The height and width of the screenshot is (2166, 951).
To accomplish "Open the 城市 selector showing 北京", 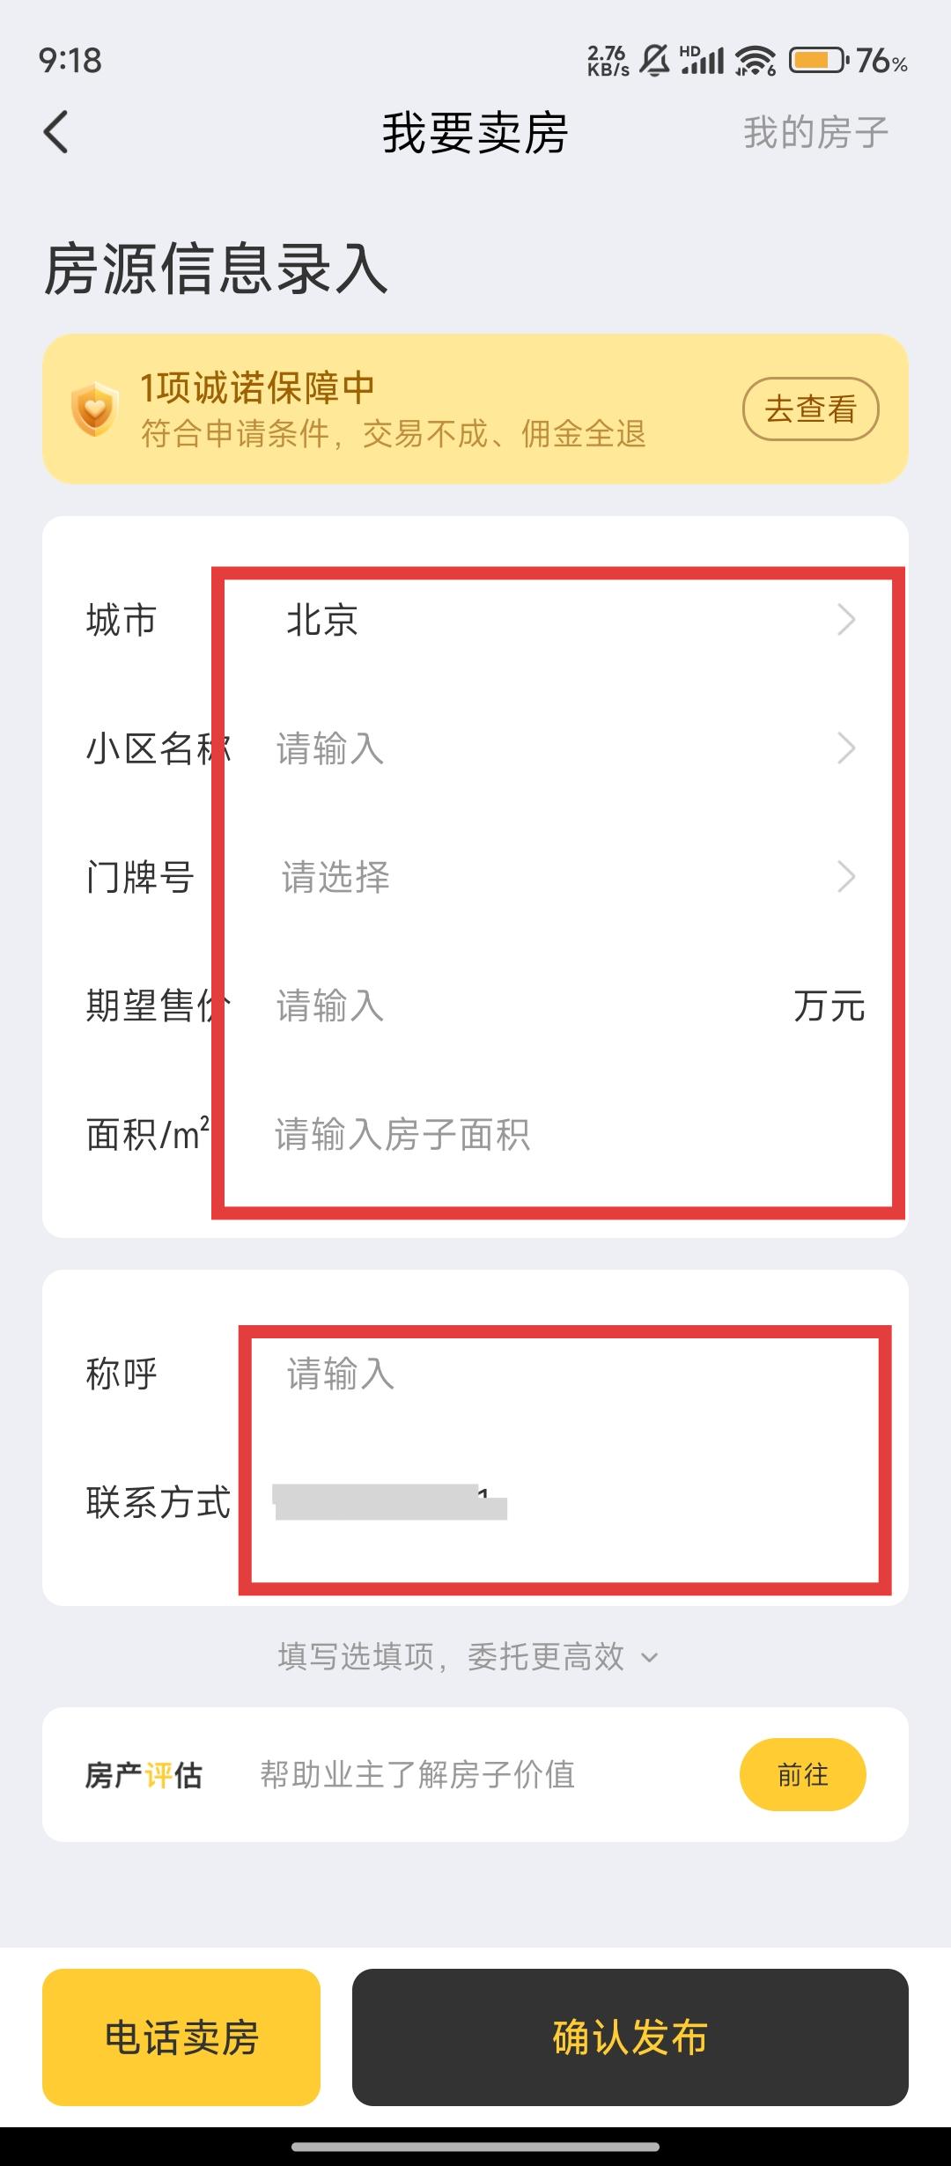I will [x=564, y=620].
